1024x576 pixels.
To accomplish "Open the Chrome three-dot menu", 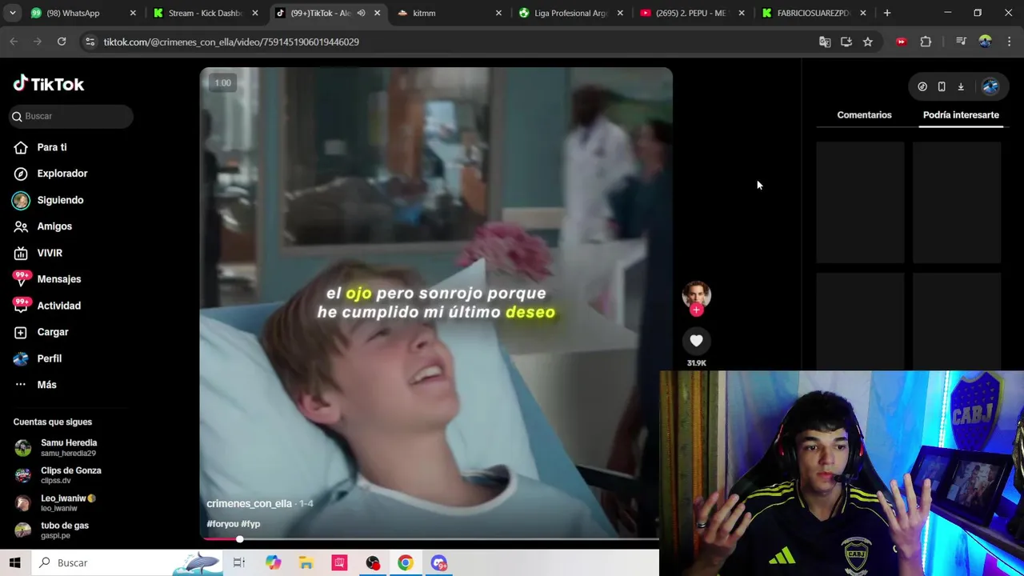I will [1009, 42].
